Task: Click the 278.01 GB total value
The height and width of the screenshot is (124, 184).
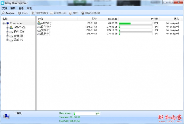Action: tap(92, 27)
